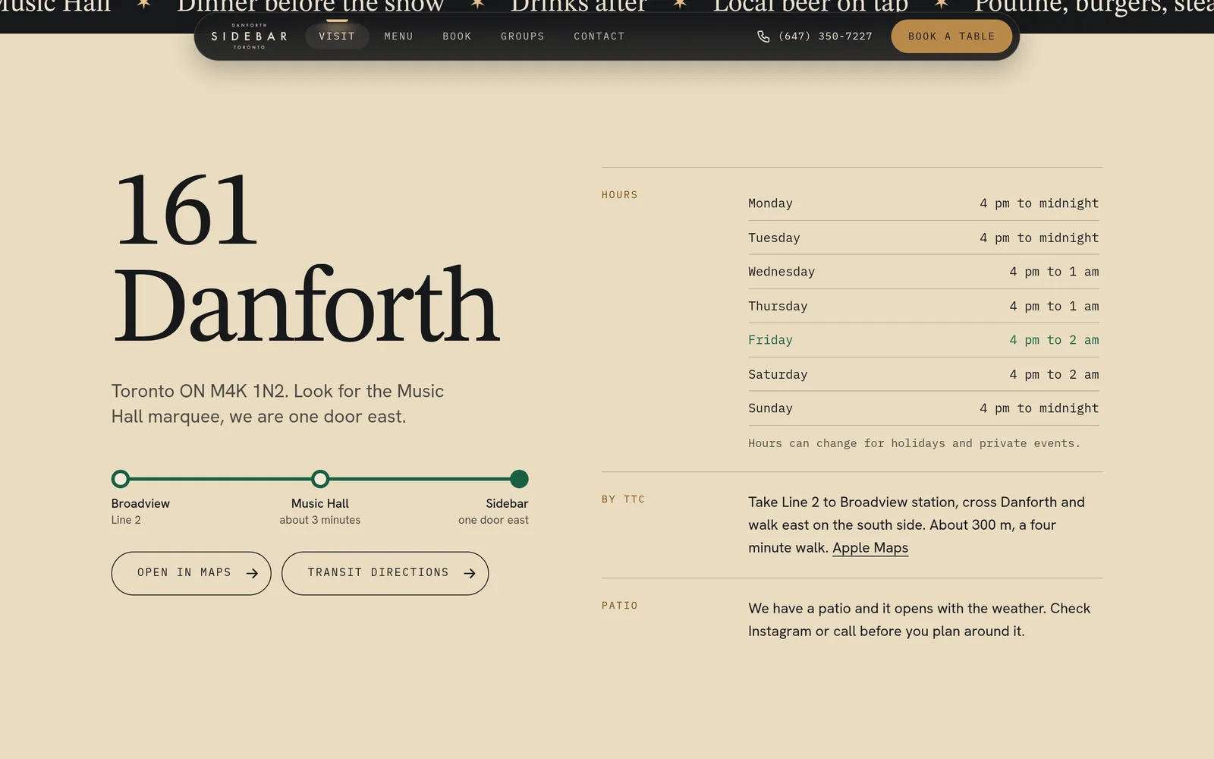
Task: Open the Visit nav item
Action: point(337,36)
